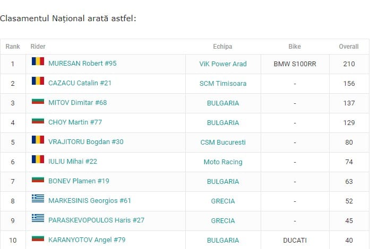370x249 pixels.
Task: Click the Overall column header
Action: 349,47
